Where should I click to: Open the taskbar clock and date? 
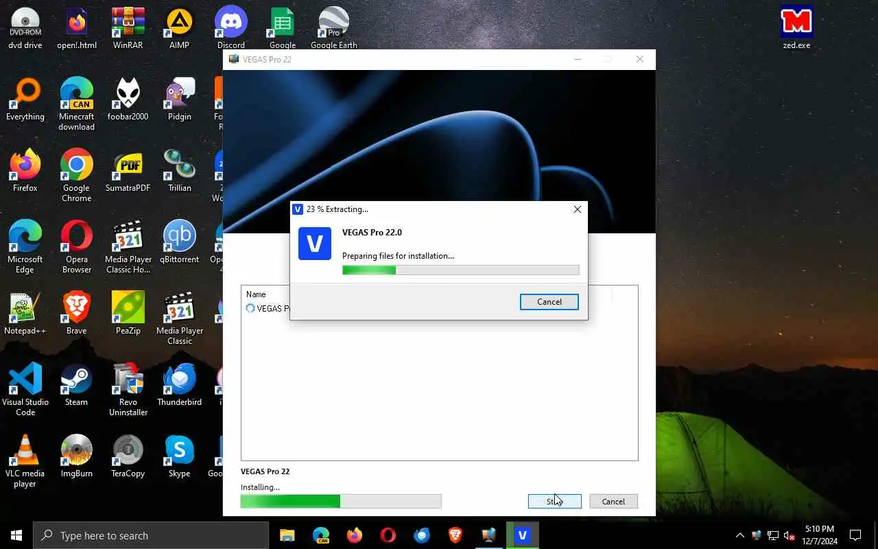820,535
